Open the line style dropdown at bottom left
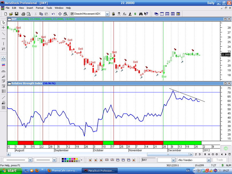This screenshot has width=232, height=174. [x=30, y=160]
